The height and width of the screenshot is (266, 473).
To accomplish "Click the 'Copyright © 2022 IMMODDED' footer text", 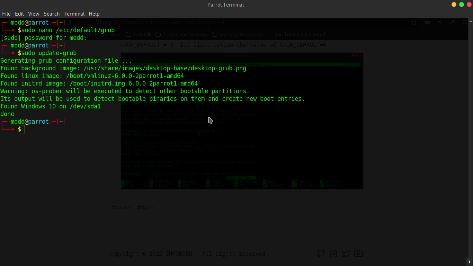I will tap(189, 254).
